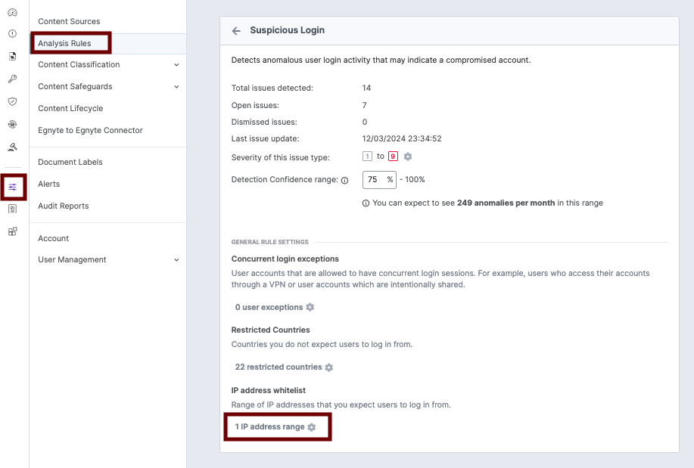Open the document classification file icon

[11, 55]
